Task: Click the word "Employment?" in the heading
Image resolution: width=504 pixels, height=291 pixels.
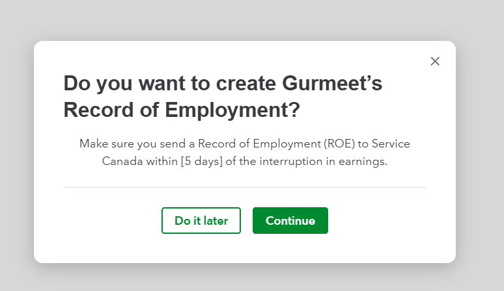Action: pyautogui.click(x=232, y=110)
